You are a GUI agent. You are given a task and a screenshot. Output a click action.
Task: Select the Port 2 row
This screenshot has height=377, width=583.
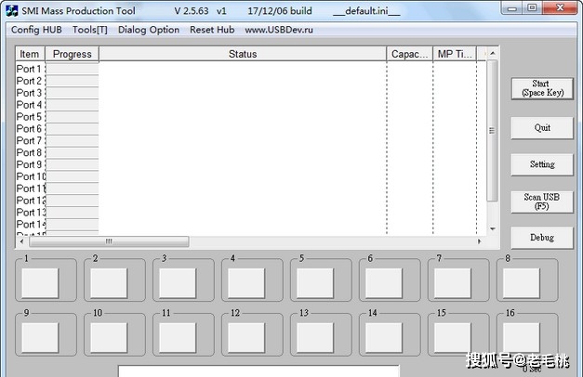pyautogui.click(x=251, y=81)
